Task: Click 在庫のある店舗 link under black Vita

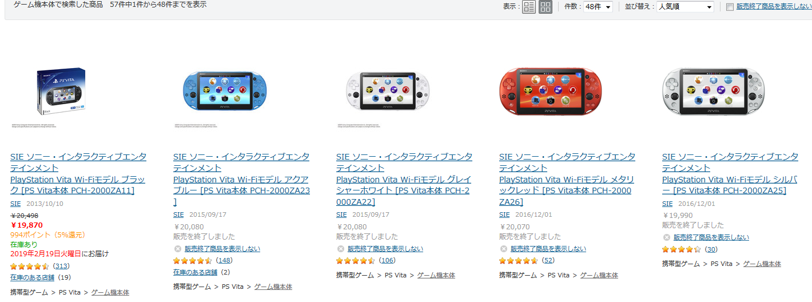Action: [x=32, y=277]
